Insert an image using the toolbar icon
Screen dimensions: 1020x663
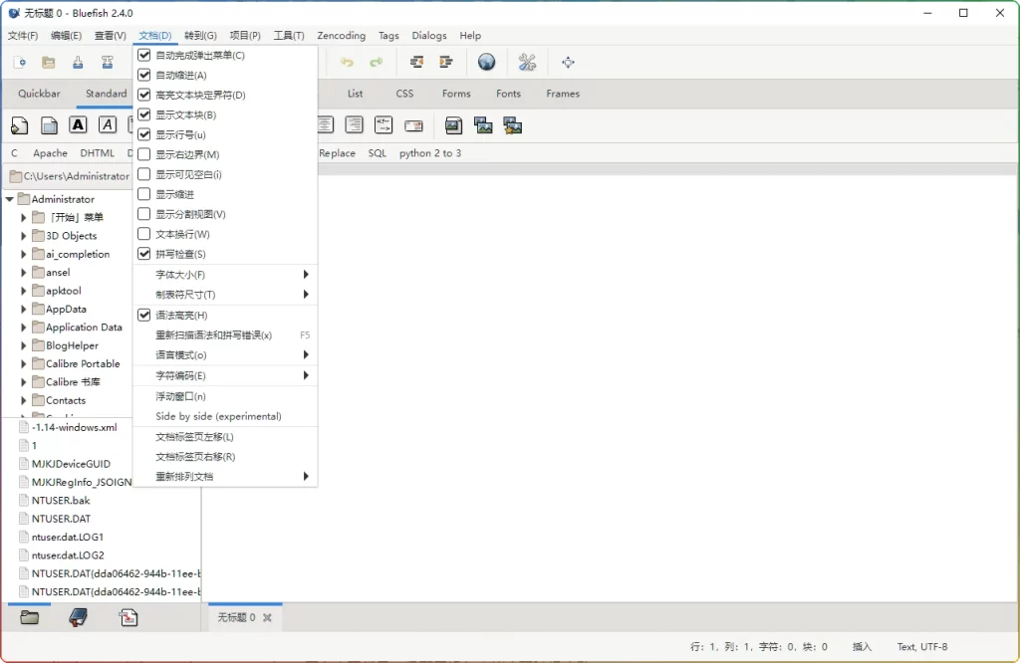coord(453,125)
